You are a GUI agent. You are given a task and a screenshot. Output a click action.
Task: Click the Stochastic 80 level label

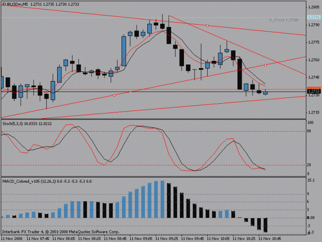(x=309, y=131)
